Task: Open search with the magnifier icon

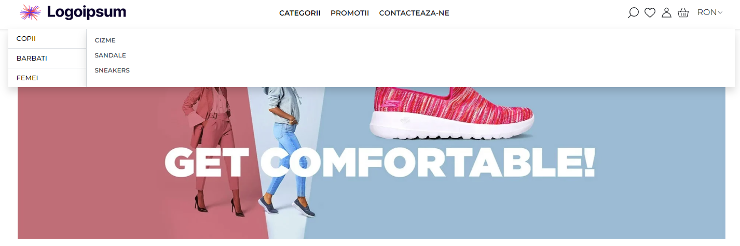Action: click(x=633, y=13)
